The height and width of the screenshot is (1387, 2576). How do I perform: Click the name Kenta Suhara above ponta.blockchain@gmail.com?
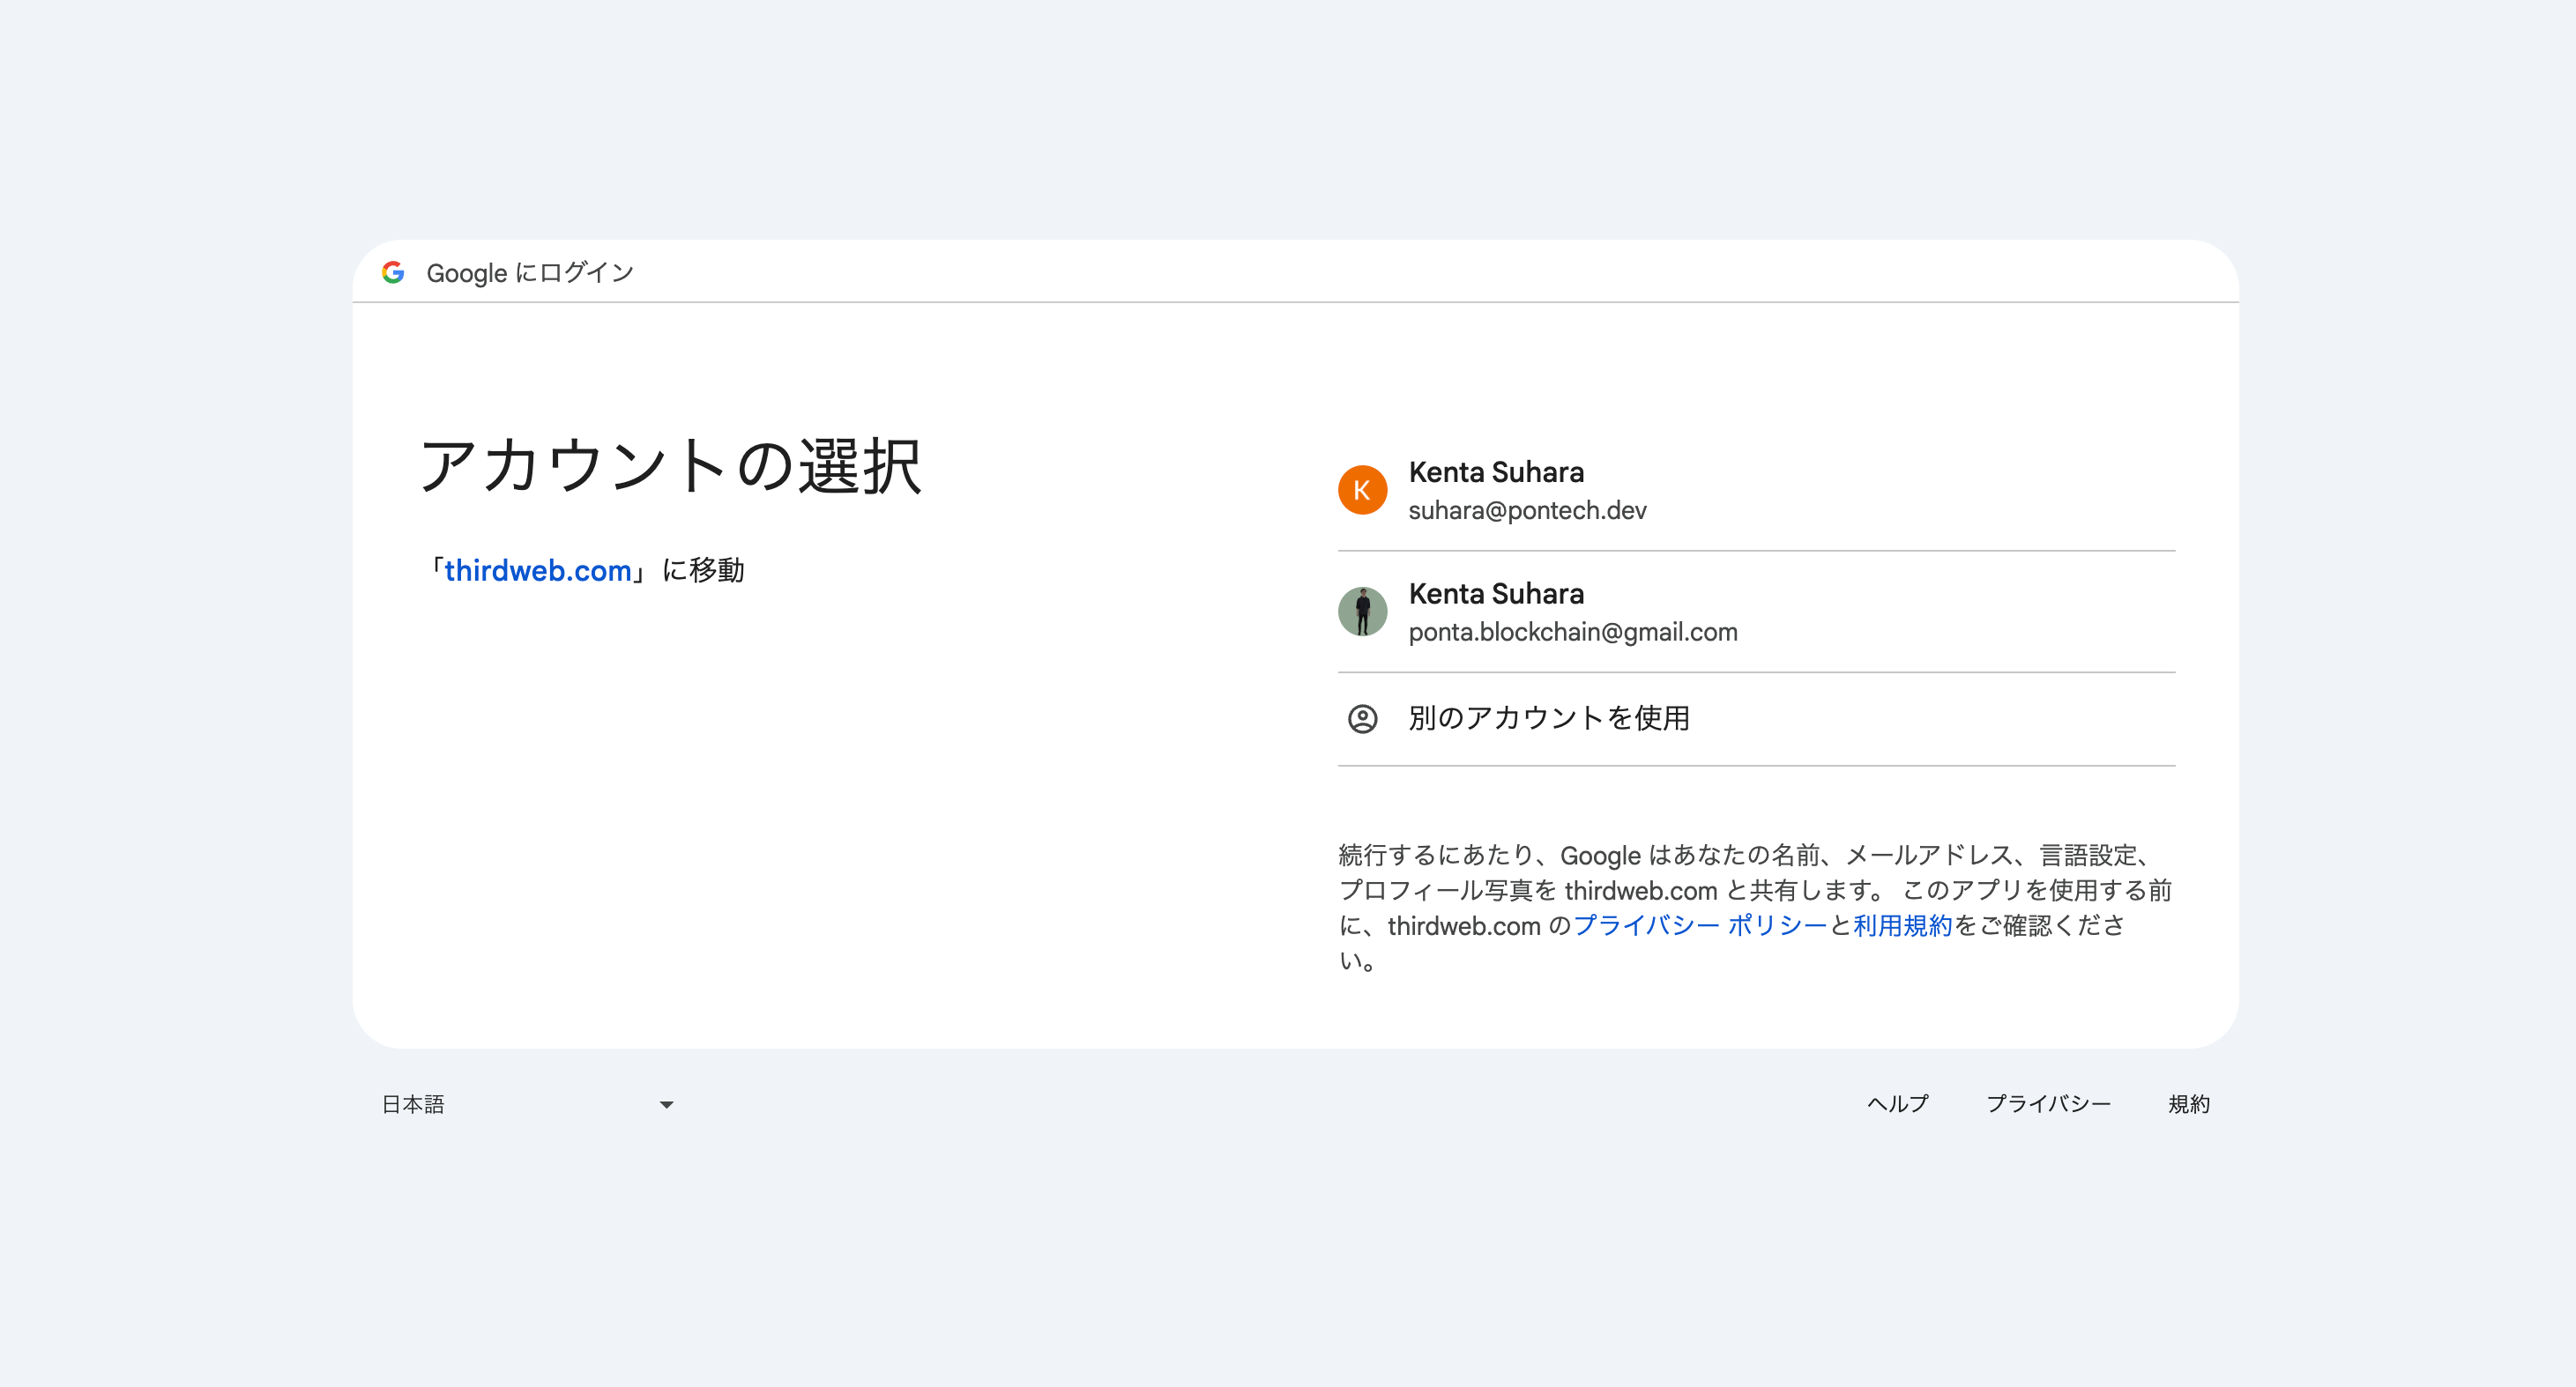point(1496,594)
